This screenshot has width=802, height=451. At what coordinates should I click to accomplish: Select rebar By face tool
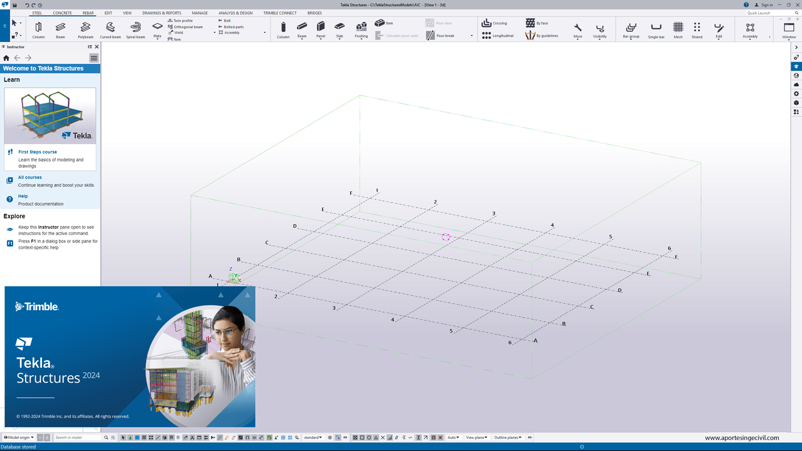tap(537, 23)
